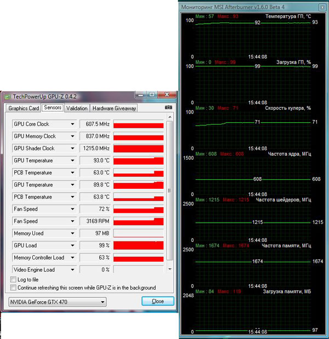
Task: Click the GPU-Z screenshot camera icon
Action: (168, 108)
